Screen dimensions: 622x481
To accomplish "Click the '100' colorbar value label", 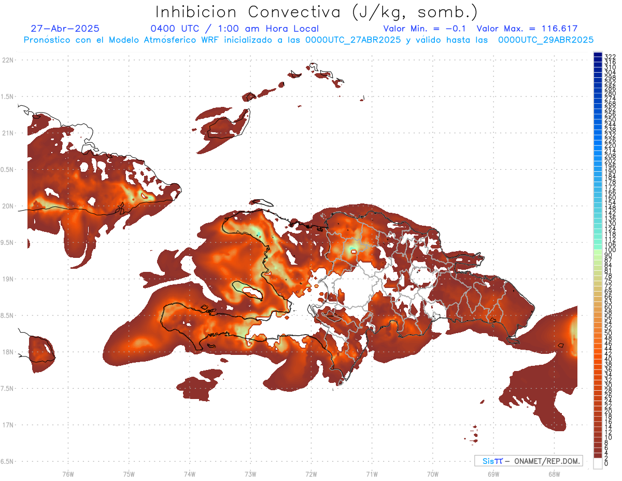I will [610, 250].
